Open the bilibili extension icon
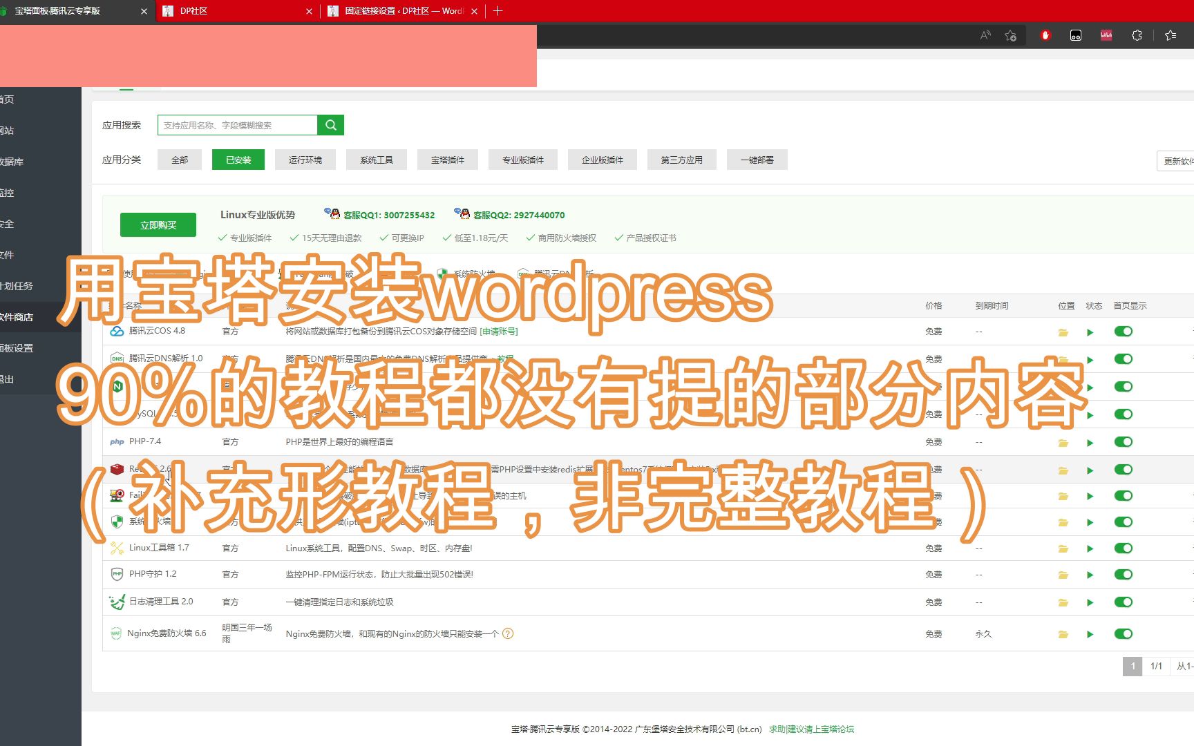 [x=1106, y=35]
